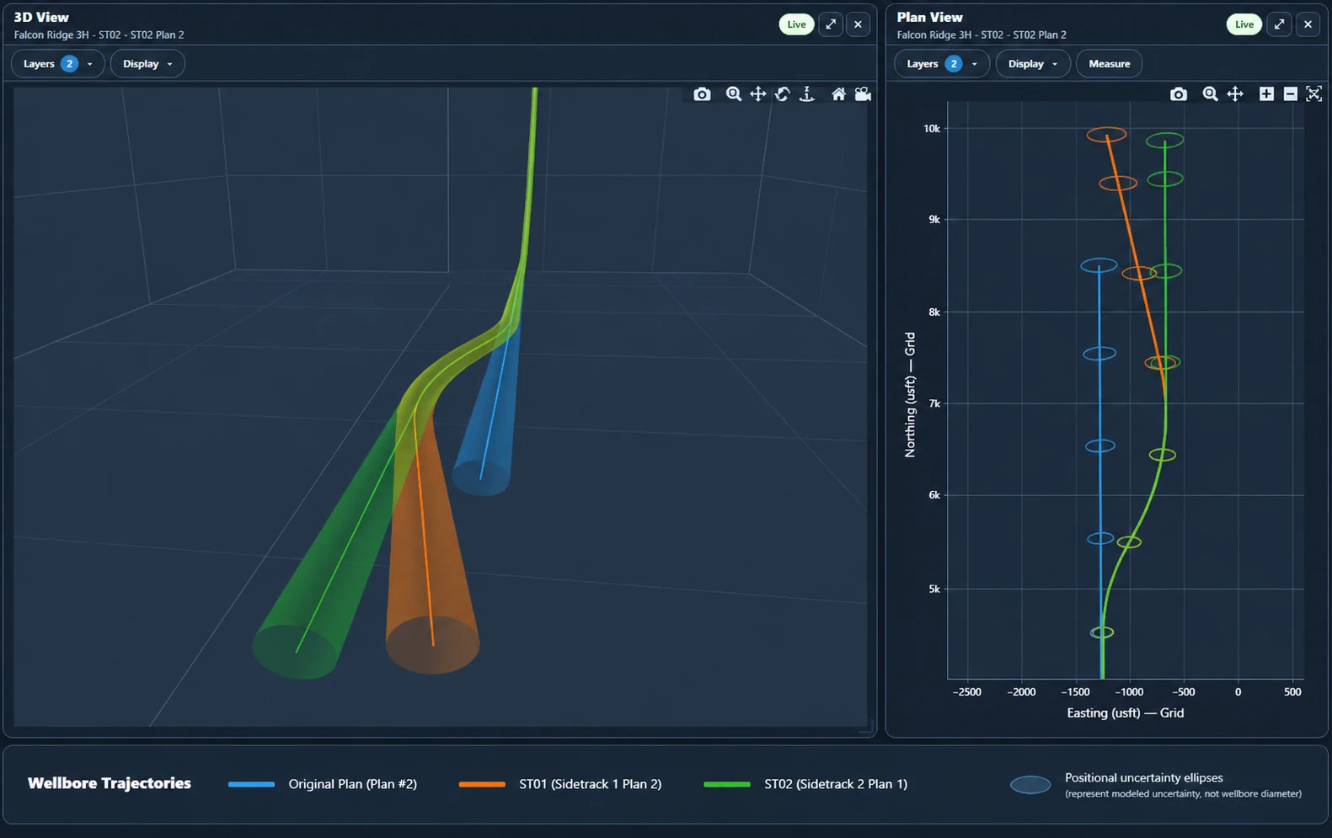This screenshot has width=1332, height=838.
Task: Activate turntable rotation in 3D View
Action: click(807, 94)
